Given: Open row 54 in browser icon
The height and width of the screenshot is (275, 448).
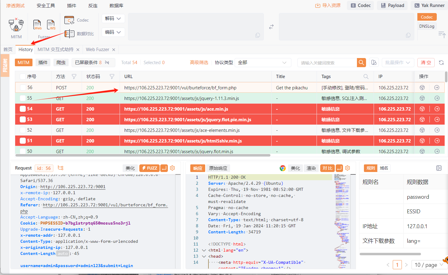Looking at the screenshot, I should [422, 109].
